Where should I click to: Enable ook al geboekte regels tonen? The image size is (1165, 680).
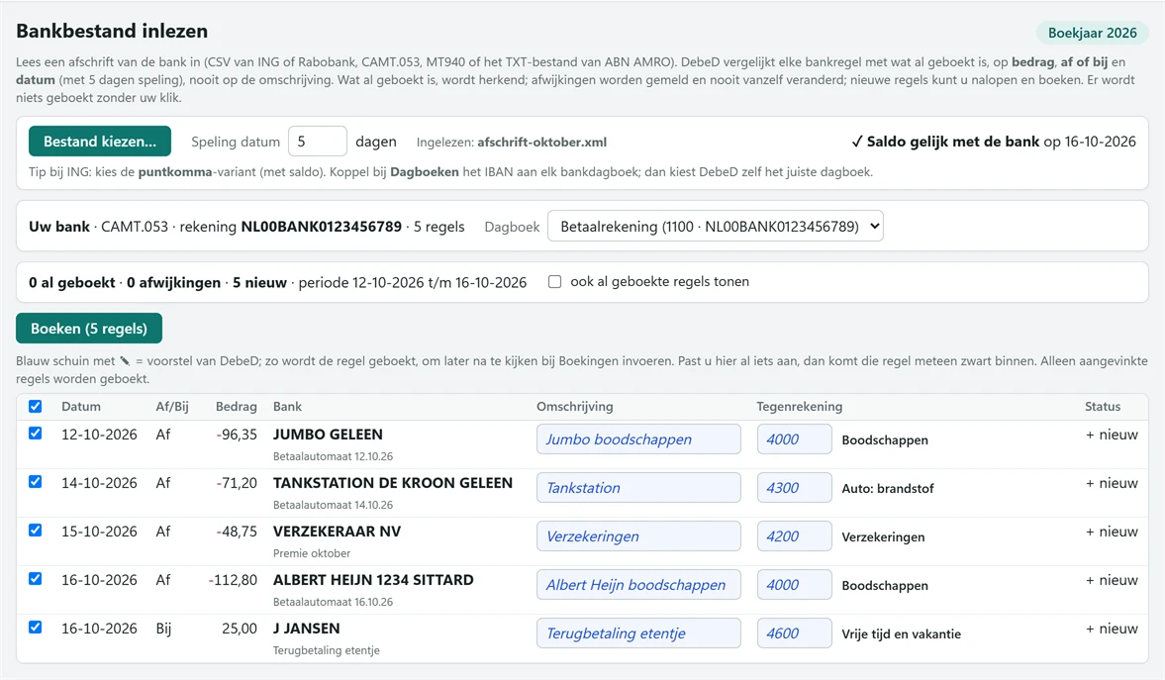point(554,282)
